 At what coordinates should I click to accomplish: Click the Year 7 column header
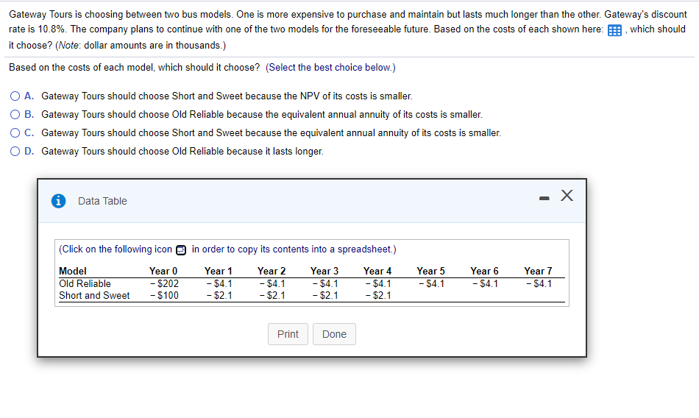tap(538, 272)
